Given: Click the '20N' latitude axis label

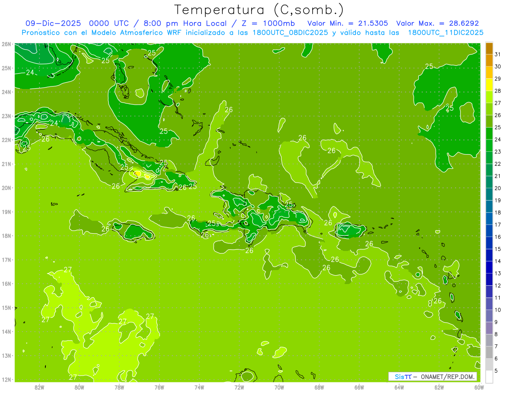Looking at the screenshot, I should click(x=6, y=188).
